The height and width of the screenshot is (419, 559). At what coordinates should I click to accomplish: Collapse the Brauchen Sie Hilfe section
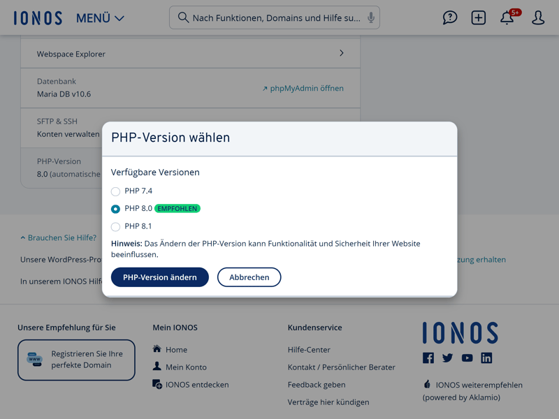coord(59,237)
